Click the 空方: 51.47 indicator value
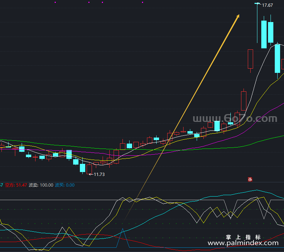Image resolution: width=284 pixels, height=252 pixels. (x=16, y=185)
